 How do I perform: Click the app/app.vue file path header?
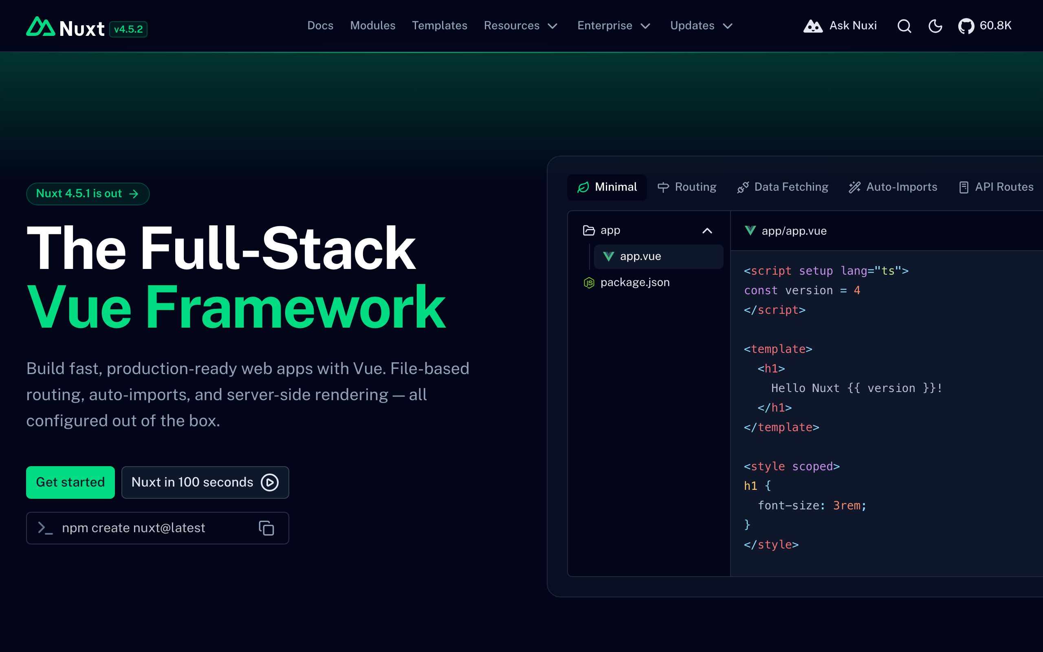[x=785, y=231]
